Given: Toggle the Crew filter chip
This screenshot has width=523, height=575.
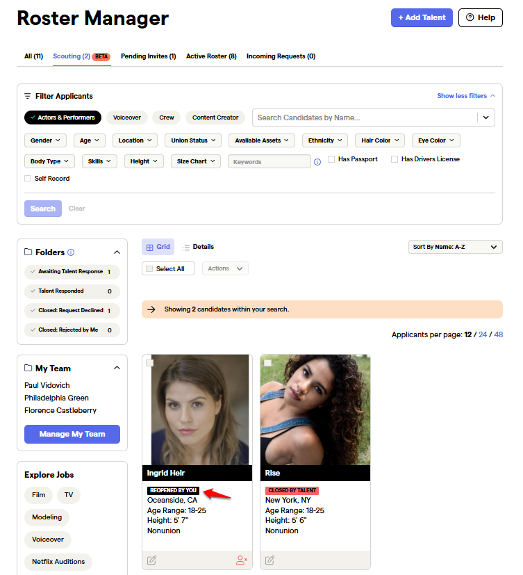Looking at the screenshot, I should (167, 118).
